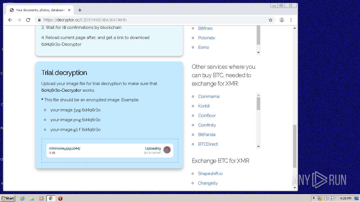
Task: Click the Exchange BTC for XMR heading
Action: tap(220, 161)
